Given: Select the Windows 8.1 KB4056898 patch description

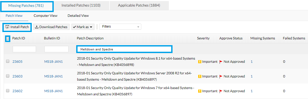Looking at the screenshot, I should 136,62.
